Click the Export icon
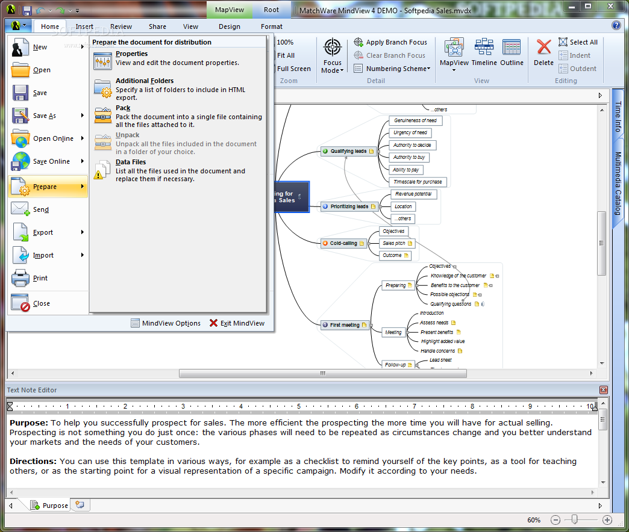The width and height of the screenshot is (629, 532). click(x=20, y=232)
